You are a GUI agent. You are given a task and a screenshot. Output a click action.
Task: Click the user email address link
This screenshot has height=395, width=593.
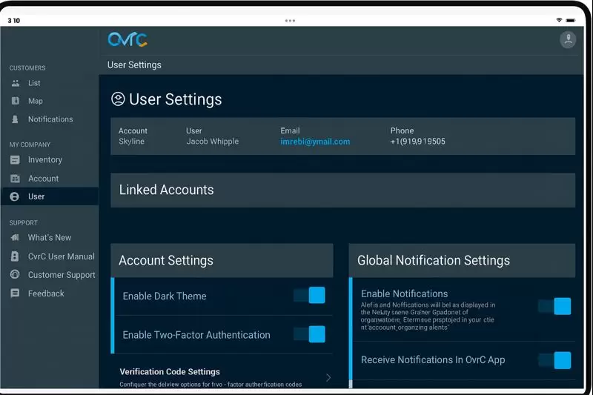315,142
